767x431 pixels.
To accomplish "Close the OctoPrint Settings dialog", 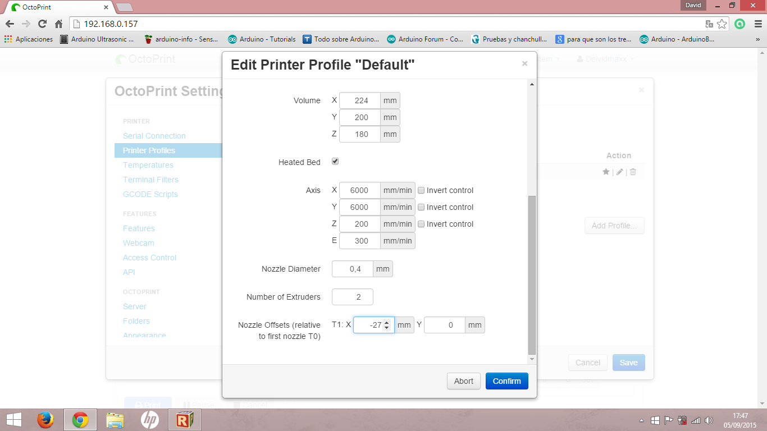I will pos(641,90).
